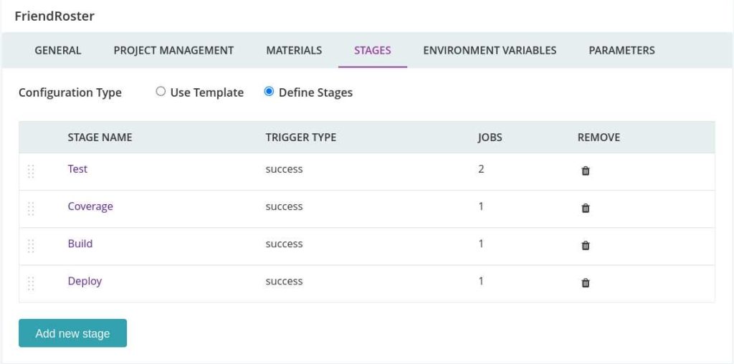Open the Test stage link

(77, 169)
